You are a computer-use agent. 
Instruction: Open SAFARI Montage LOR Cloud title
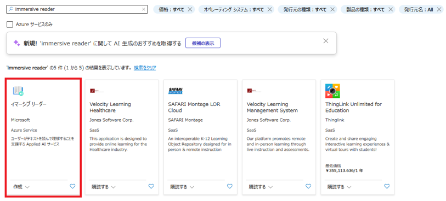pyautogui.click(x=194, y=107)
